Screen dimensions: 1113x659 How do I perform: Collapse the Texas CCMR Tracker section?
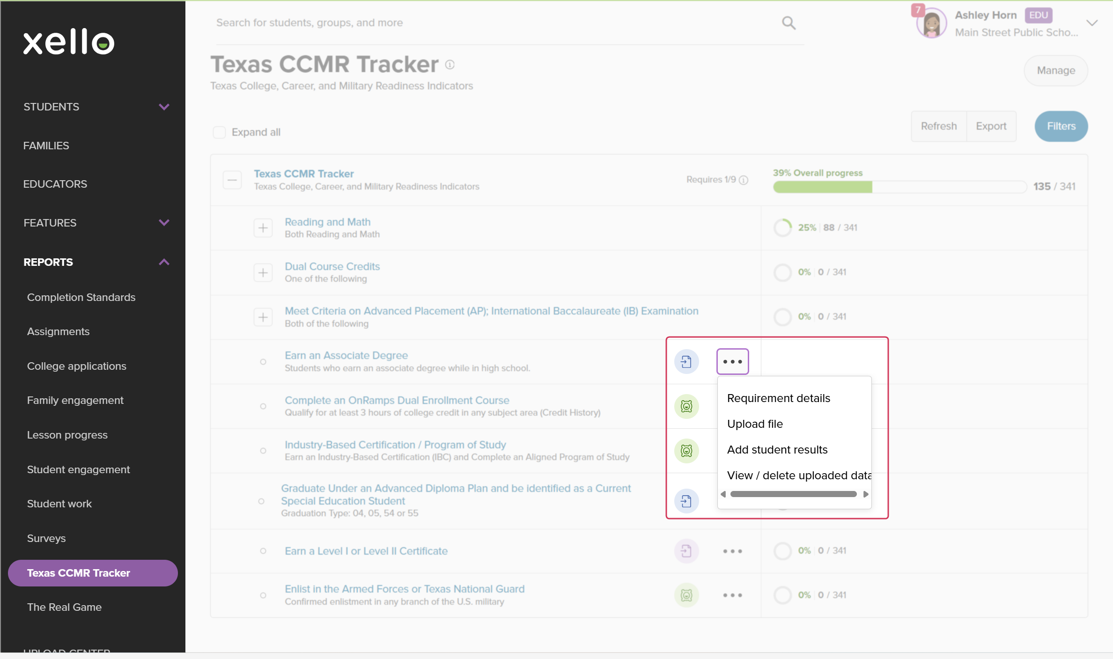pyautogui.click(x=232, y=180)
